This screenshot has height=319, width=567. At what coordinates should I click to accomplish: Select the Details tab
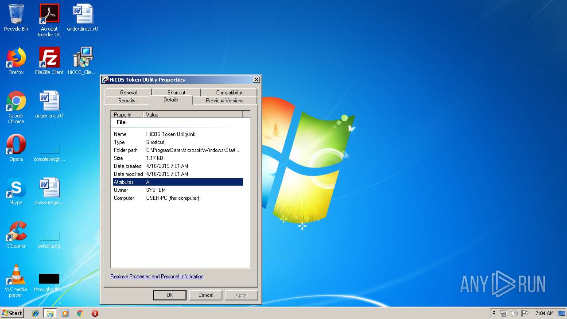click(x=171, y=100)
